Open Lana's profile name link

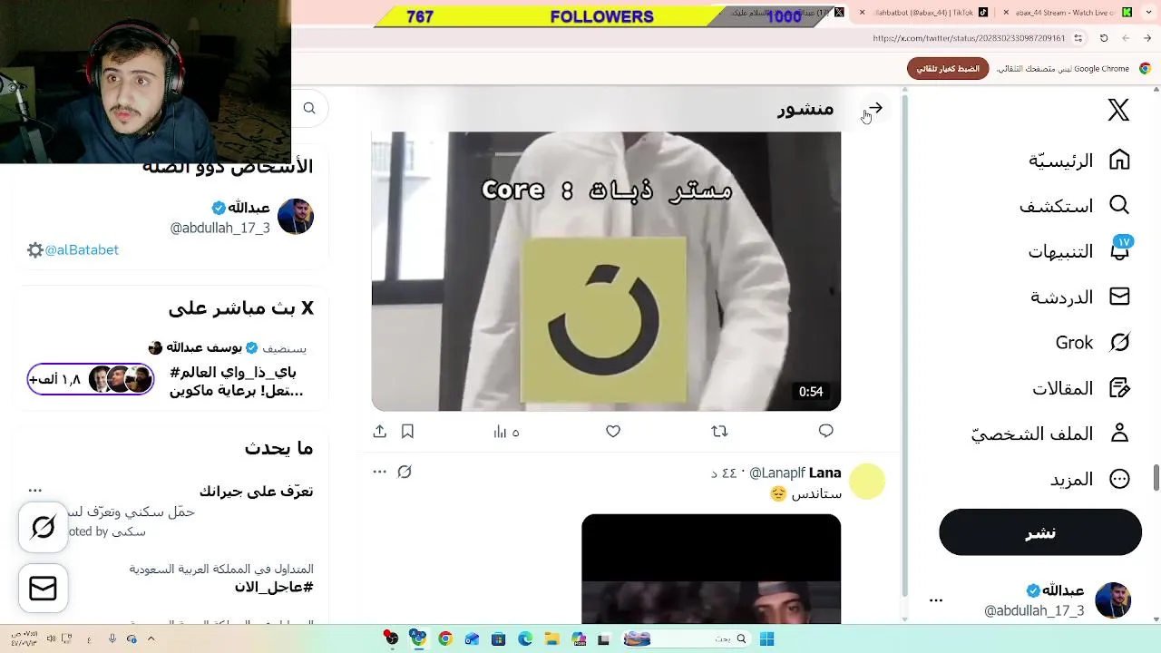[x=824, y=473]
